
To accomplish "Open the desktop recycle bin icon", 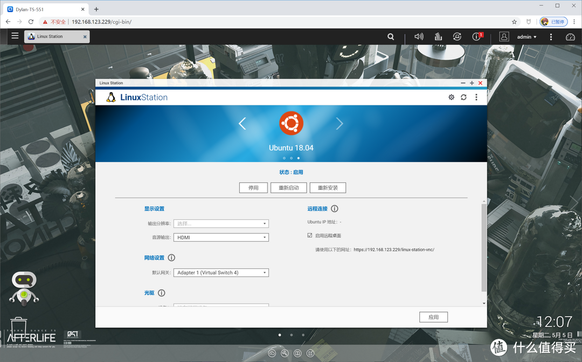I will 18,327.
